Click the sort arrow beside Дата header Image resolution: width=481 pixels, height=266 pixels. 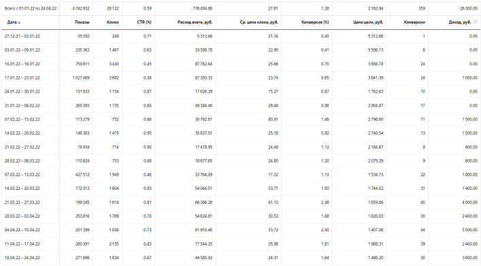click(x=19, y=22)
